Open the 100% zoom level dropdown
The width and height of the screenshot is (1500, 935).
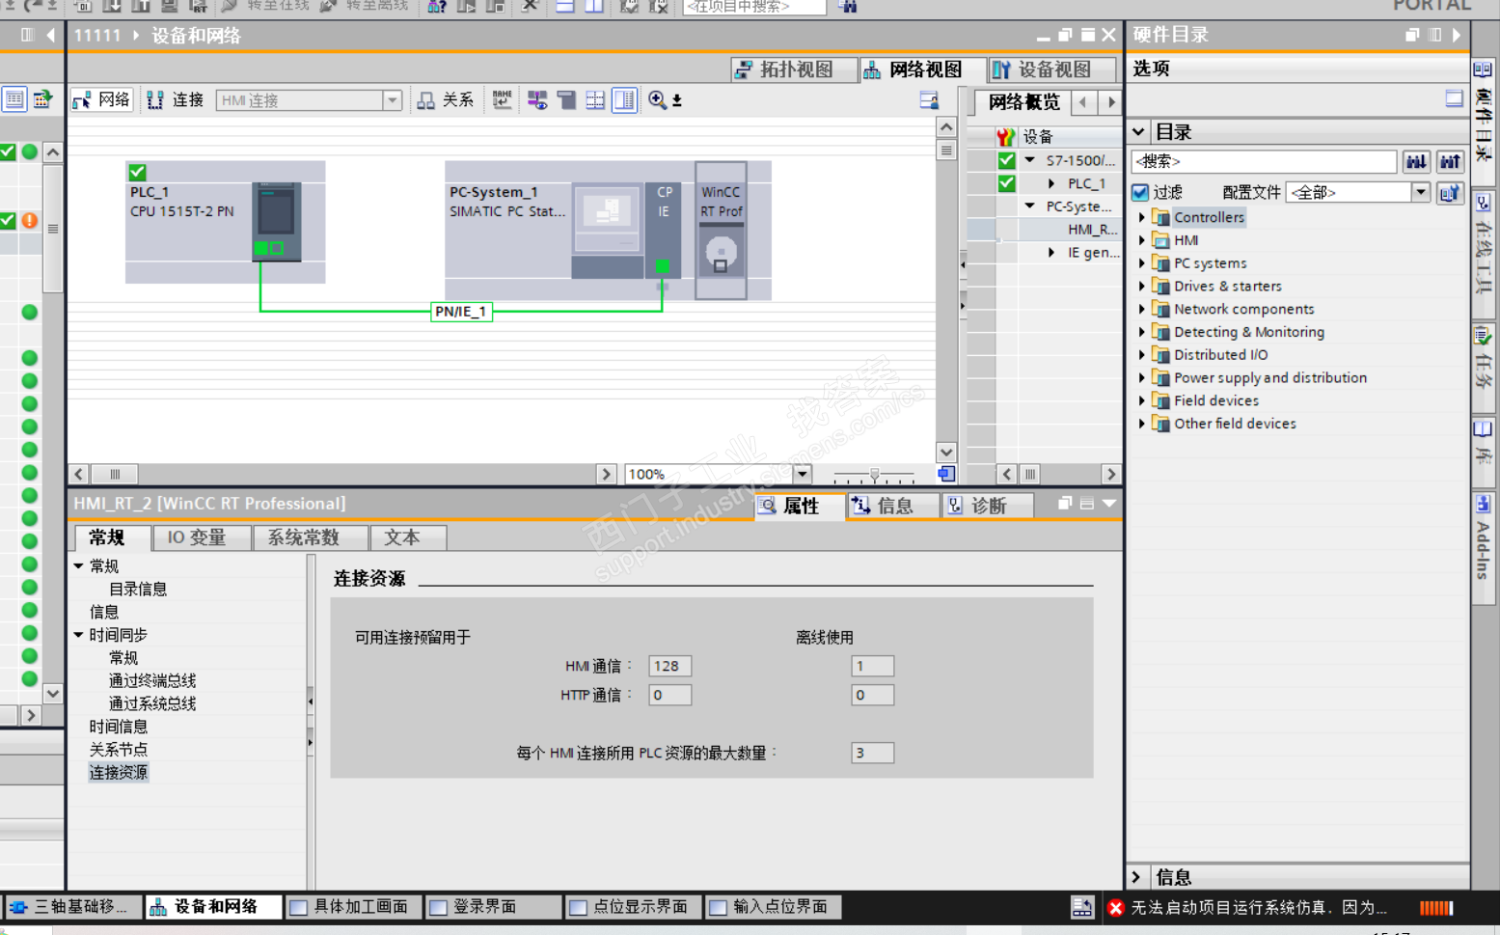802,474
